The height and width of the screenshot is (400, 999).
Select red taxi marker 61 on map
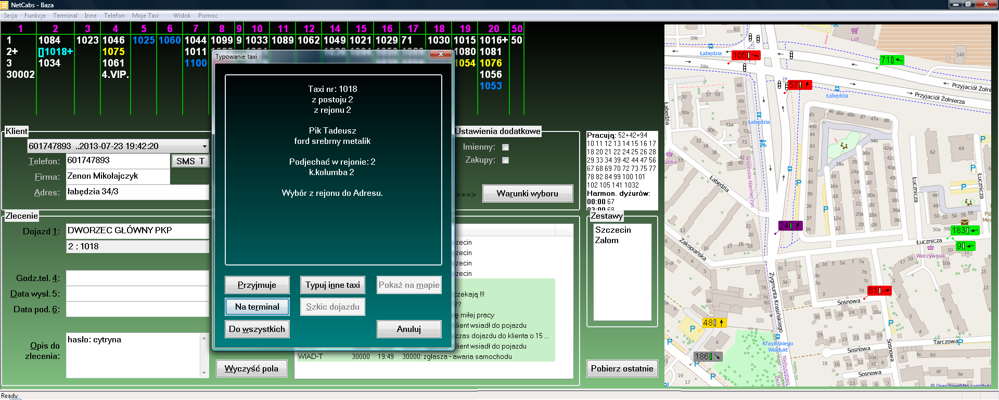click(x=879, y=291)
